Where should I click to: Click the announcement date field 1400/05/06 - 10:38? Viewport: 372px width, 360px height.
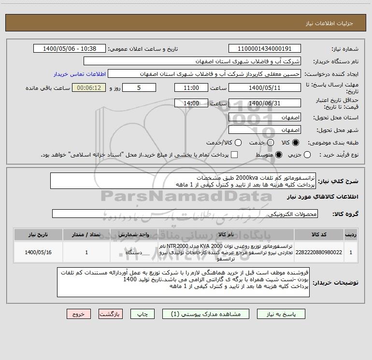(x=70, y=49)
